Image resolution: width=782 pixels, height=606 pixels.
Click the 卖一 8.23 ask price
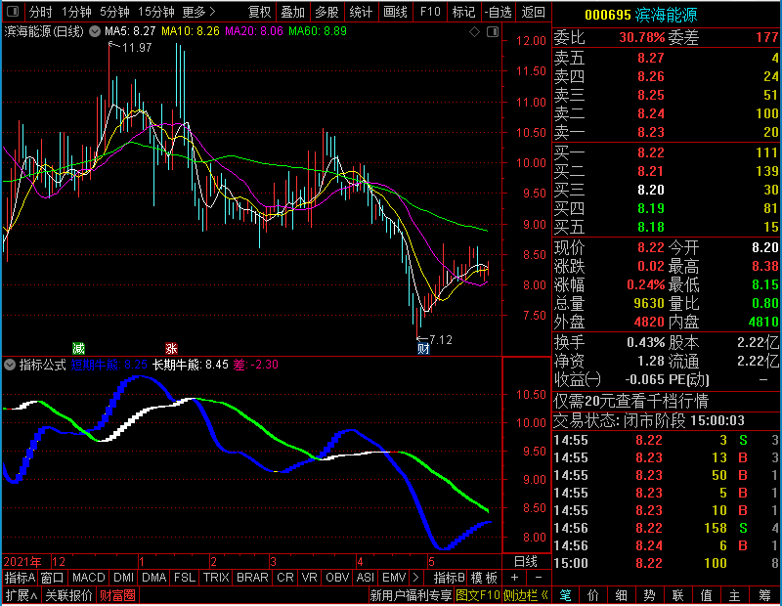[651, 132]
